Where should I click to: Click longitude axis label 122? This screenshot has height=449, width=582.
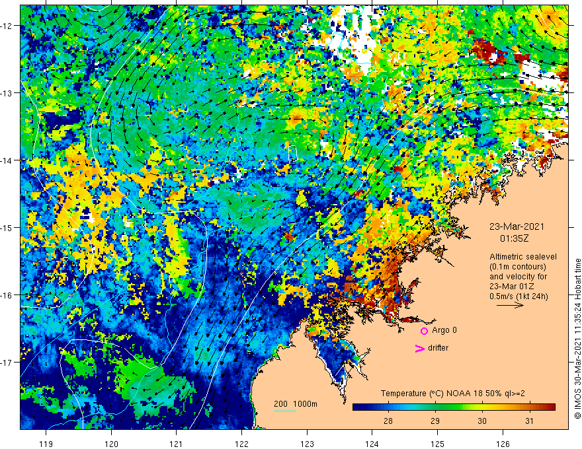(x=241, y=444)
